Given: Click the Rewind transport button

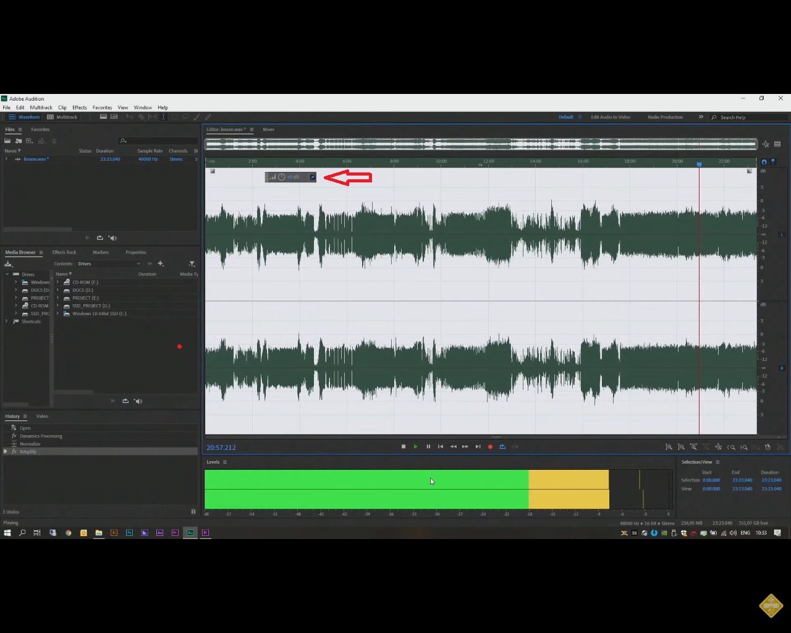Looking at the screenshot, I should pyautogui.click(x=453, y=446).
